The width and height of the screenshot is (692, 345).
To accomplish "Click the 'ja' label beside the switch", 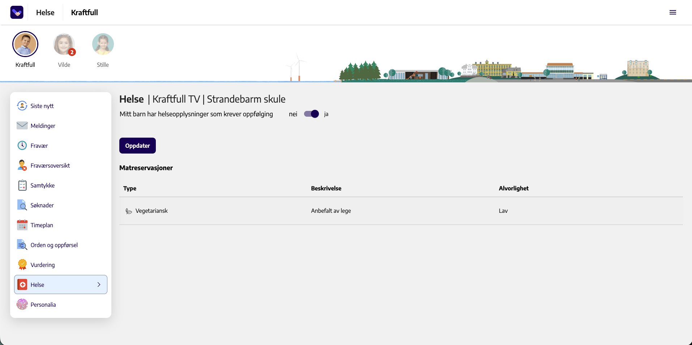I will (326, 114).
